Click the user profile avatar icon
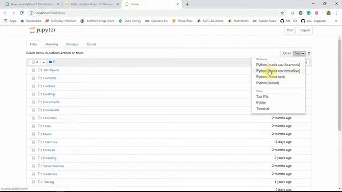Screen dimensions: 342x192 (328, 13)
